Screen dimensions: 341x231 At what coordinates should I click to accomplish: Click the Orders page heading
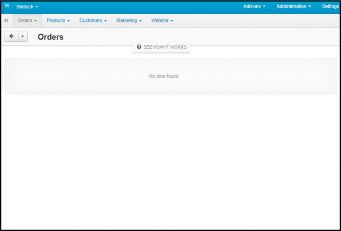pos(51,37)
